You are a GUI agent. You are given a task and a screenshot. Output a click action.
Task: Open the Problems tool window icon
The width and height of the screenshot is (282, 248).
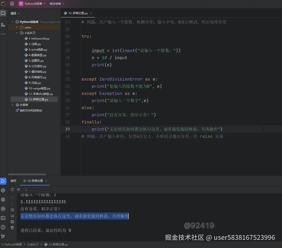click(x=3, y=227)
